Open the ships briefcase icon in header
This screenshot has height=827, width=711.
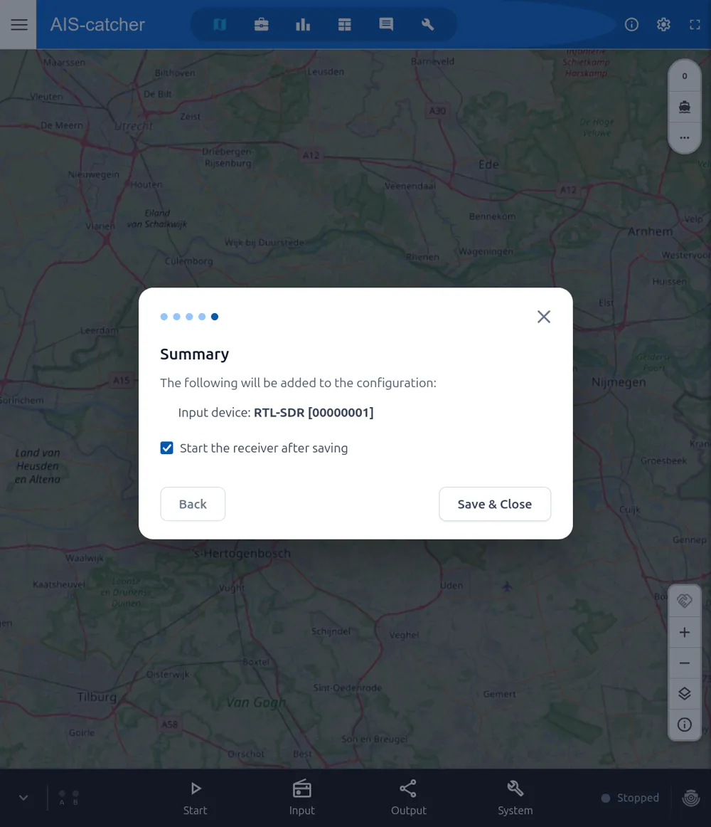coord(262,25)
